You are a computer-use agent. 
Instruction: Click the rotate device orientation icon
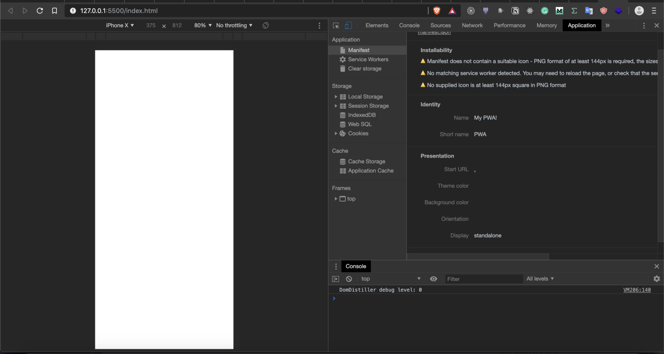tap(266, 26)
